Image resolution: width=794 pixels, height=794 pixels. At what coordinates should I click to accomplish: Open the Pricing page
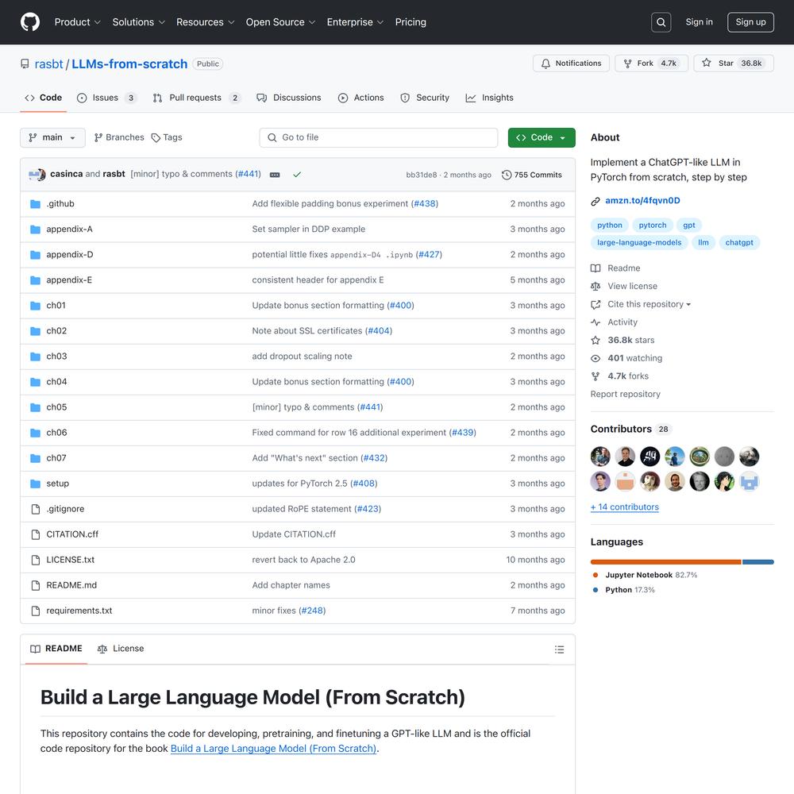(x=410, y=22)
